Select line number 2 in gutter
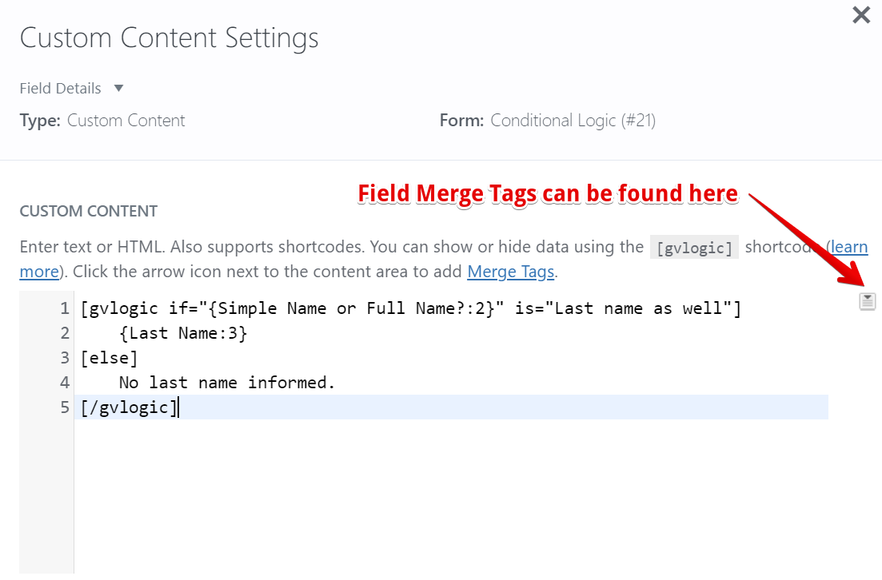The width and height of the screenshot is (882, 580). pos(64,333)
